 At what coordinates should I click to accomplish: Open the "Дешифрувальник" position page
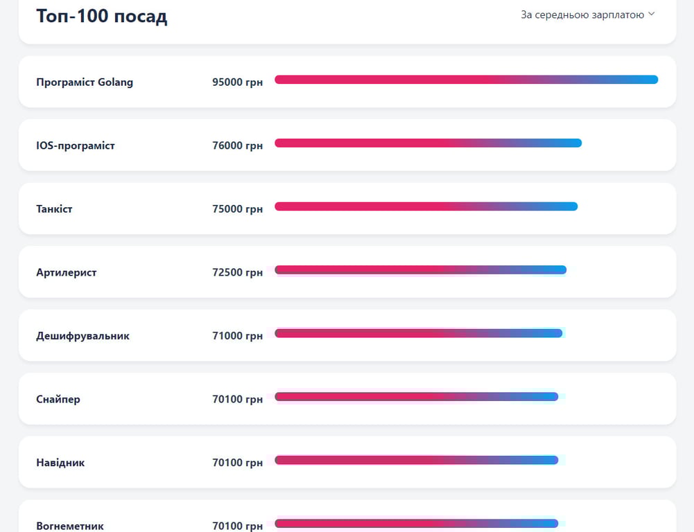coord(83,335)
